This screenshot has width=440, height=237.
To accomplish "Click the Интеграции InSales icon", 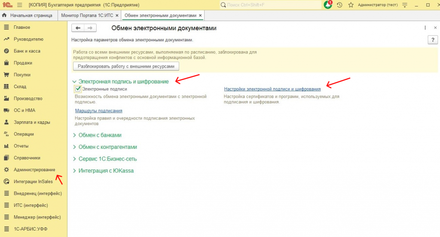I will [x=6, y=182].
